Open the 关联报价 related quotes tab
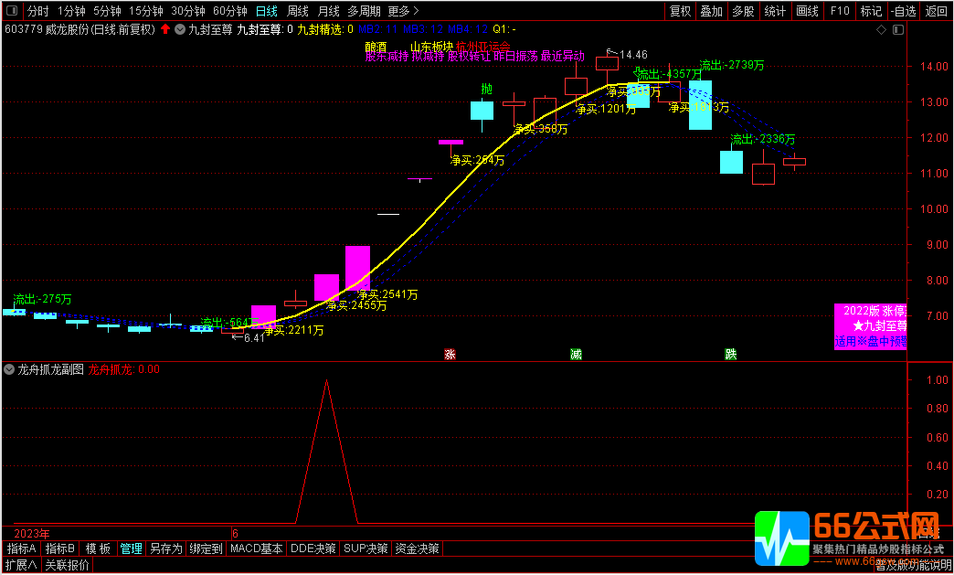954x575 pixels. pyautogui.click(x=67, y=565)
